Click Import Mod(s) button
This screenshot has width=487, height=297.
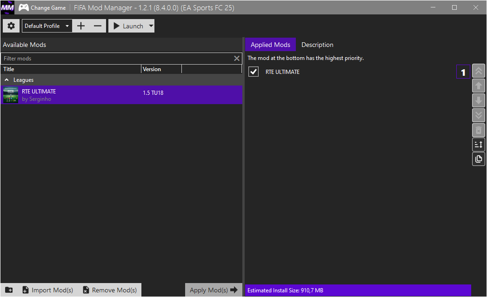[x=47, y=290]
